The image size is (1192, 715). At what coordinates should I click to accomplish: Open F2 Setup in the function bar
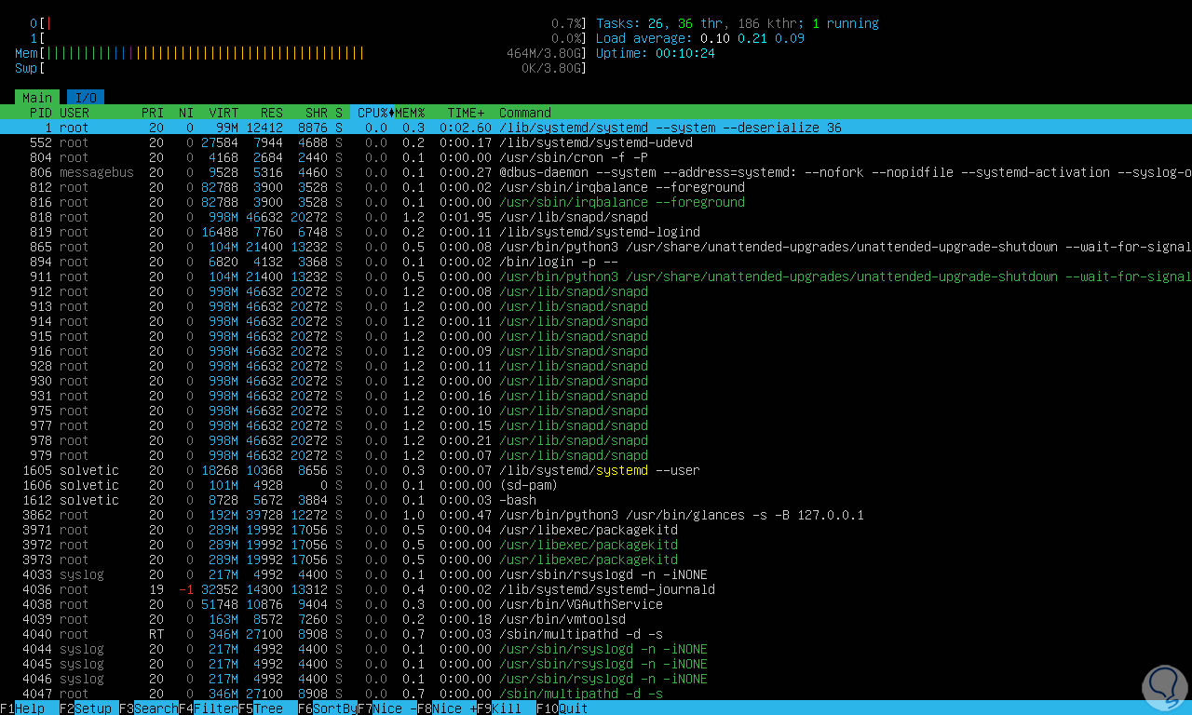point(89,708)
